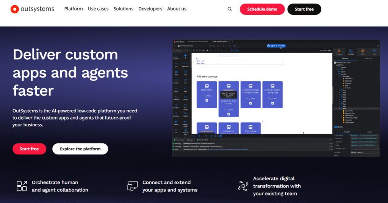Screen dimensions: 388x203
Task: Click the hamburger menu in ODC Studio
Action: point(174,46)
